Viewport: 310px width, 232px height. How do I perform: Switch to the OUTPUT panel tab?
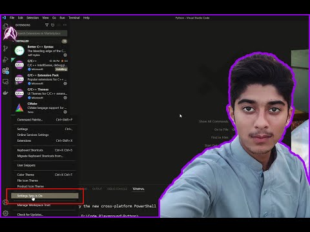tap(97, 189)
